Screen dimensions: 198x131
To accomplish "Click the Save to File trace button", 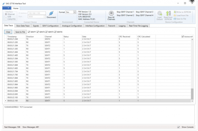I will click(x=20, y=32).
